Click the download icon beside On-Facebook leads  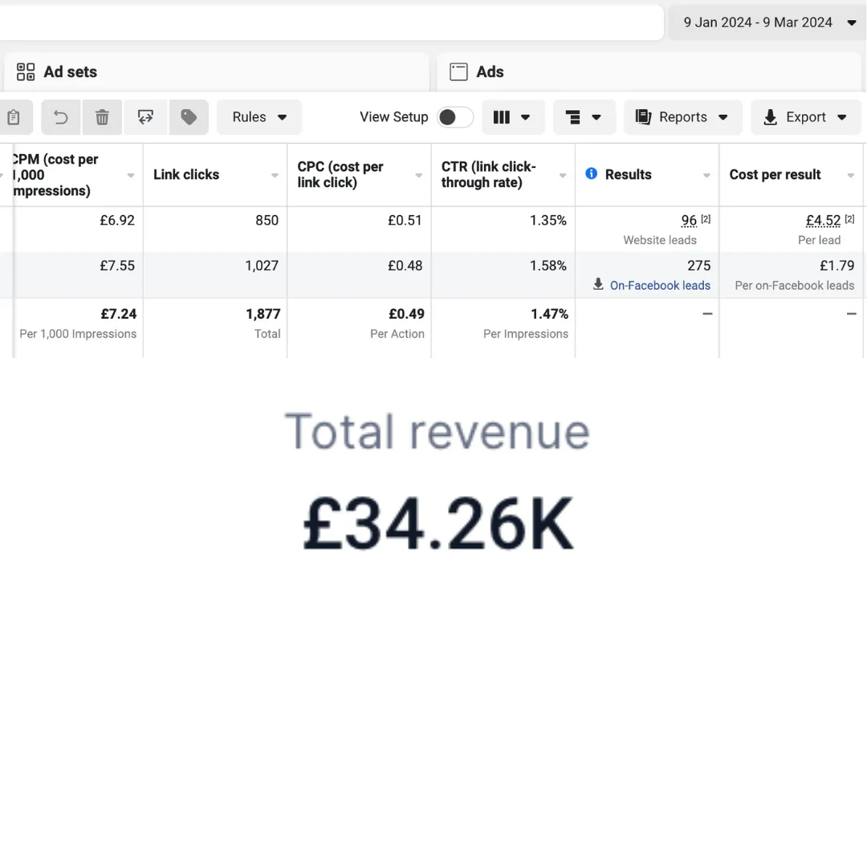click(598, 284)
